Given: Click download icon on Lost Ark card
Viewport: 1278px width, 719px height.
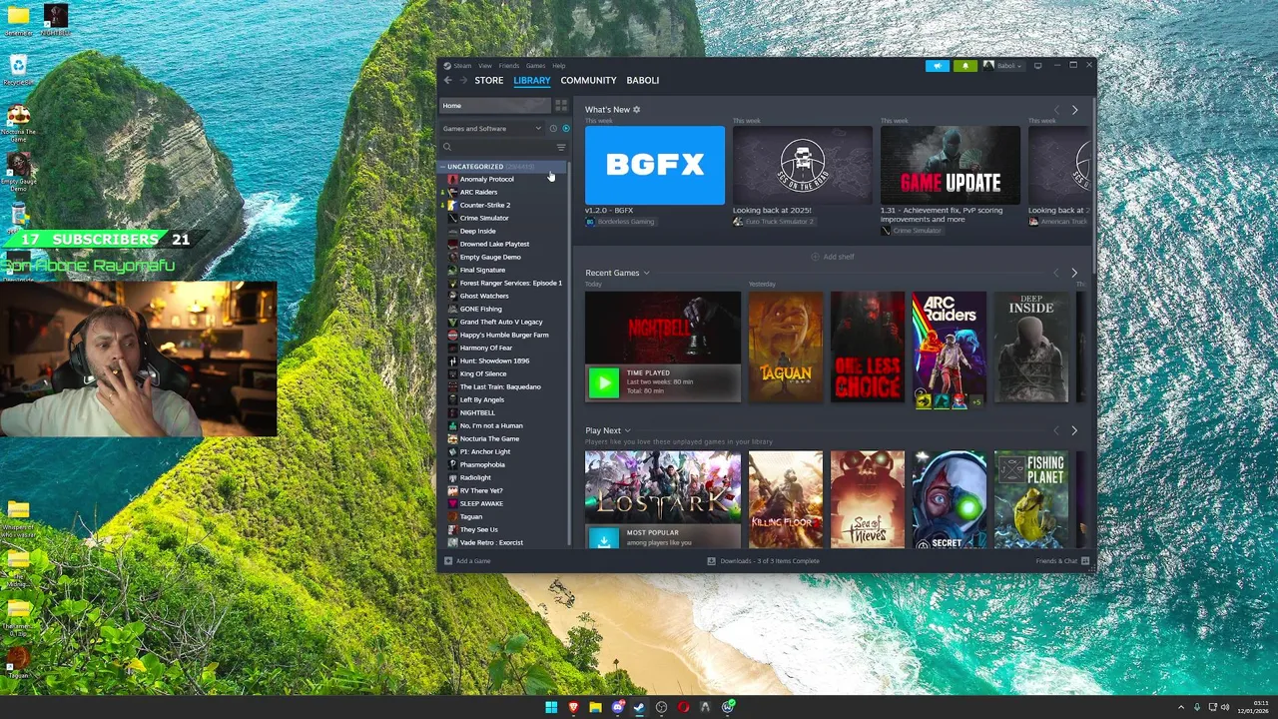Looking at the screenshot, I should pos(603,538).
